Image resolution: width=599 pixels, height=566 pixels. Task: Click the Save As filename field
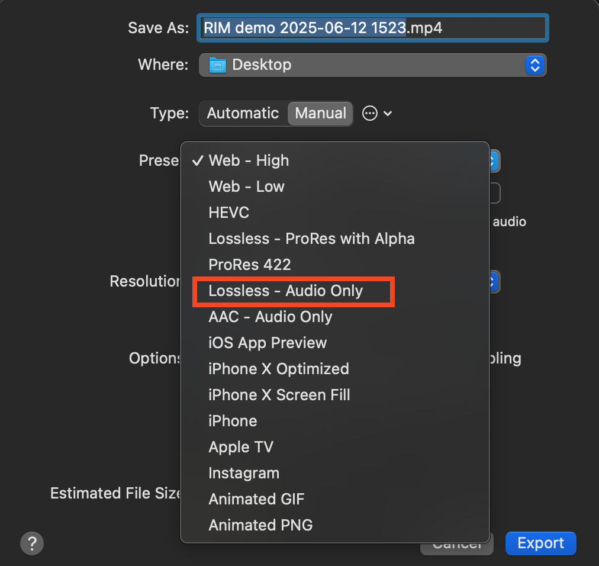click(x=373, y=28)
